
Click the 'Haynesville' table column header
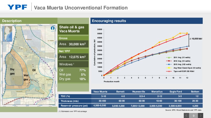click(138, 92)
